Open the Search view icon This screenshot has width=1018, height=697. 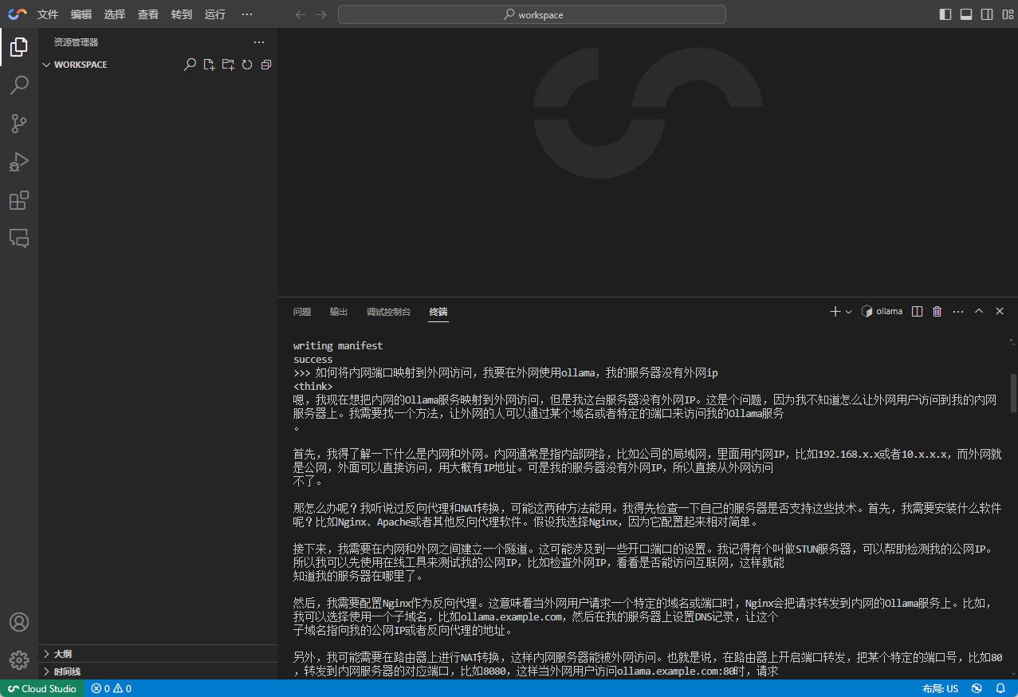pos(19,85)
